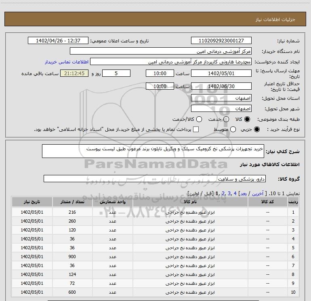
Task: Select the کالا/خدمت radio button
Action: 199,119
